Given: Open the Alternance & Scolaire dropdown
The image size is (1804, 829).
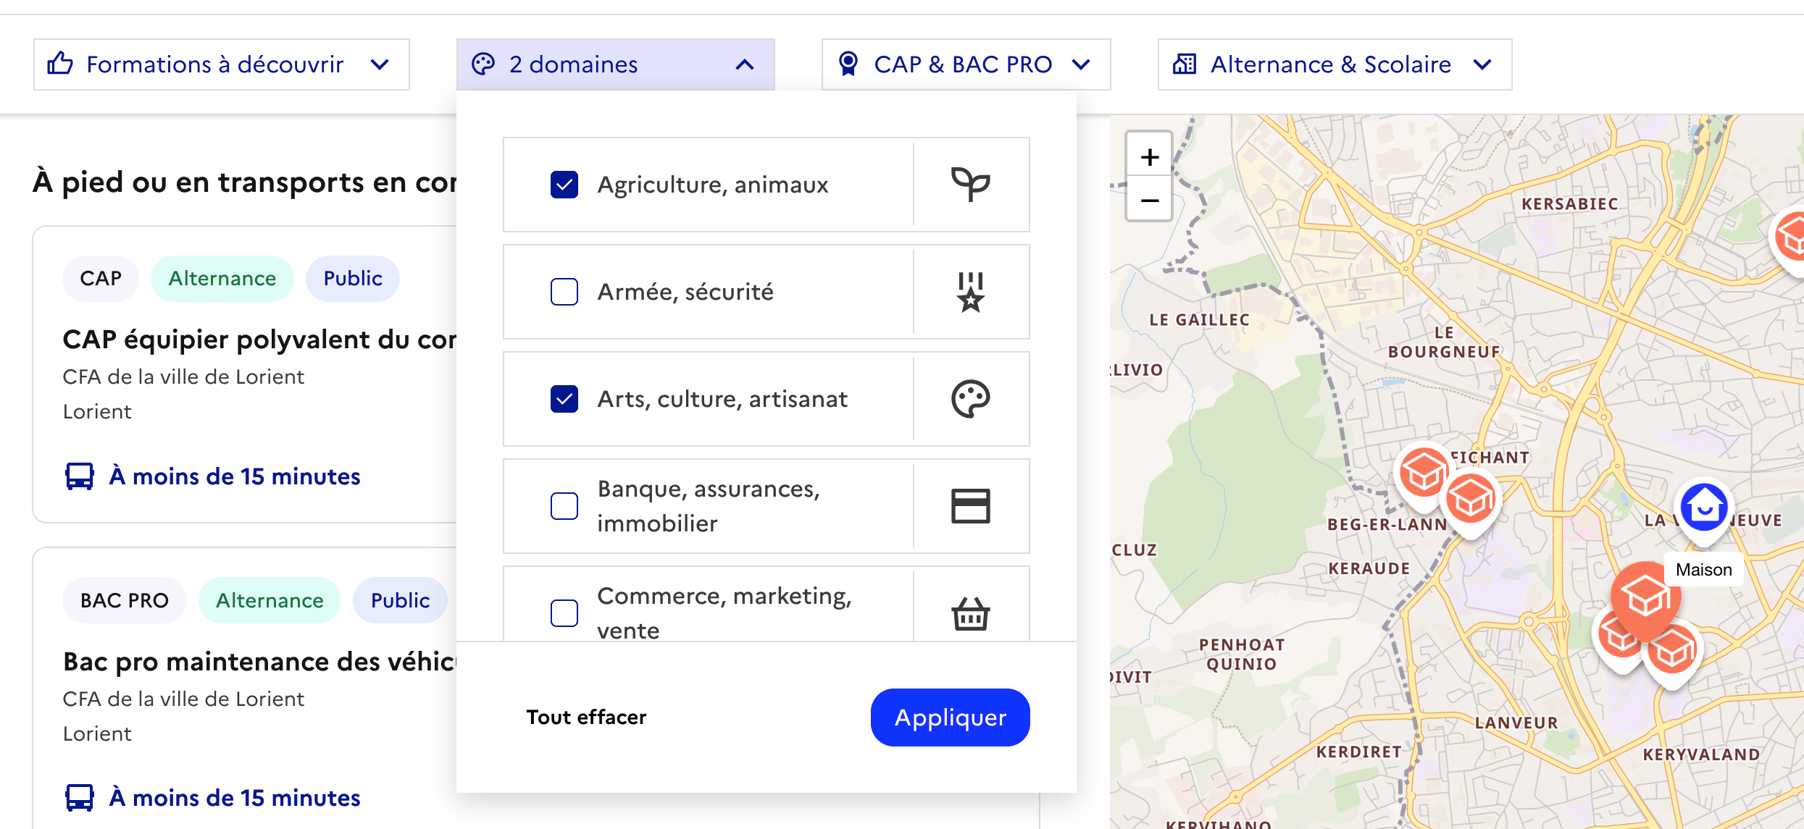Looking at the screenshot, I should (x=1334, y=64).
